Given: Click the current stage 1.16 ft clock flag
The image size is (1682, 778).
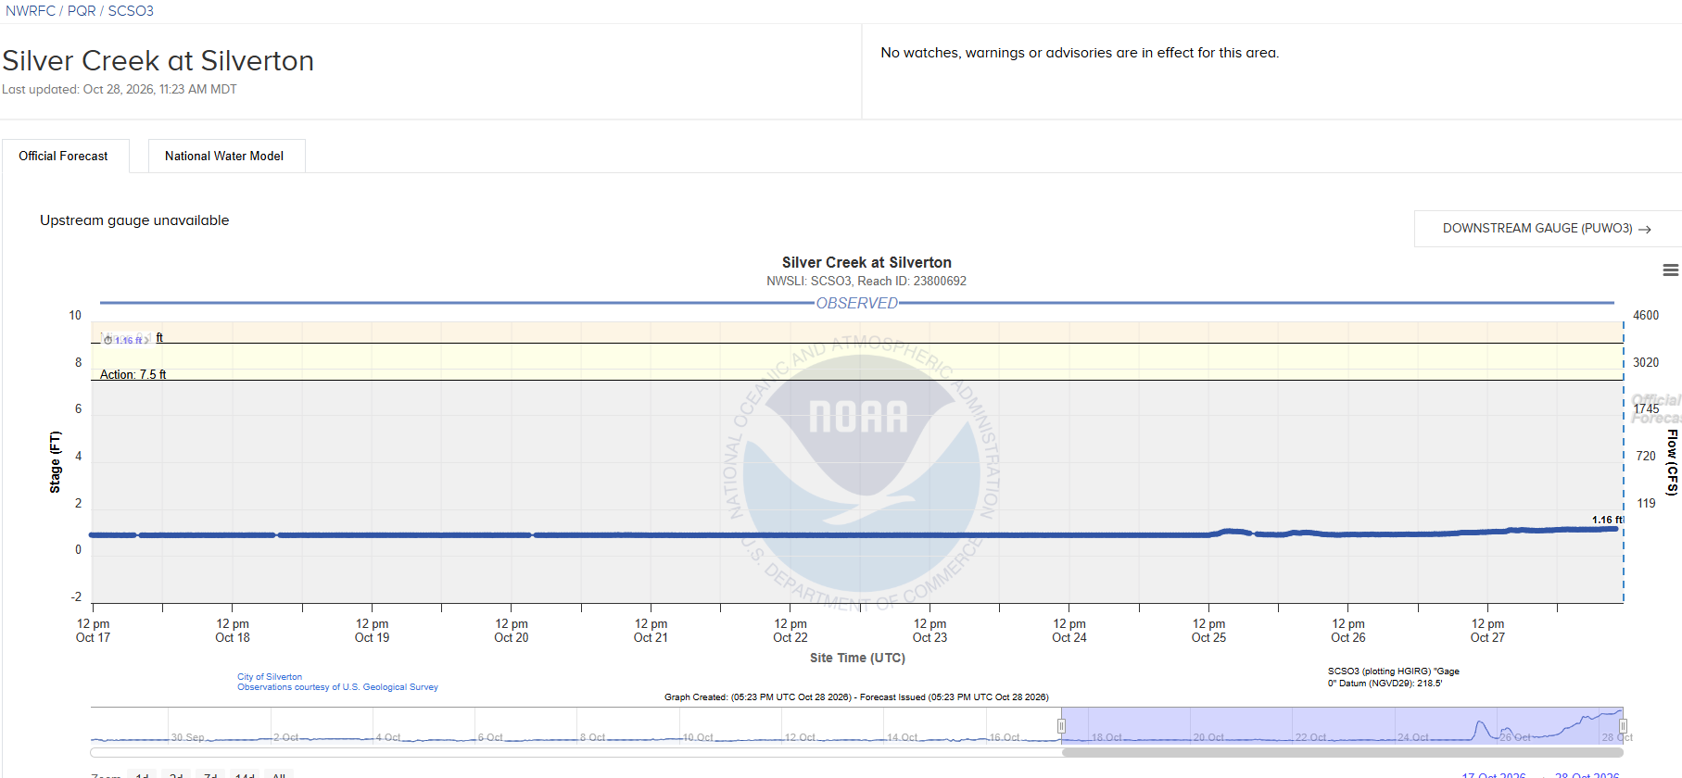Looking at the screenshot, I should (125, 340).
